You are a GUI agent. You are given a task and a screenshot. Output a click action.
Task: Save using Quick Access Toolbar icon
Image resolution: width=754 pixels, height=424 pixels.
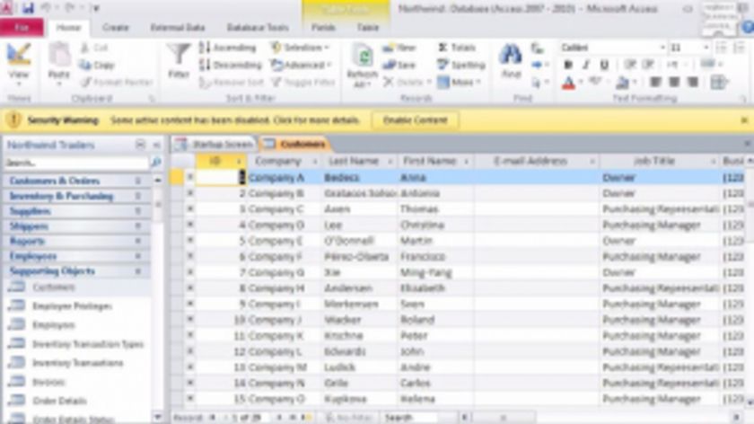click(29, 8)
